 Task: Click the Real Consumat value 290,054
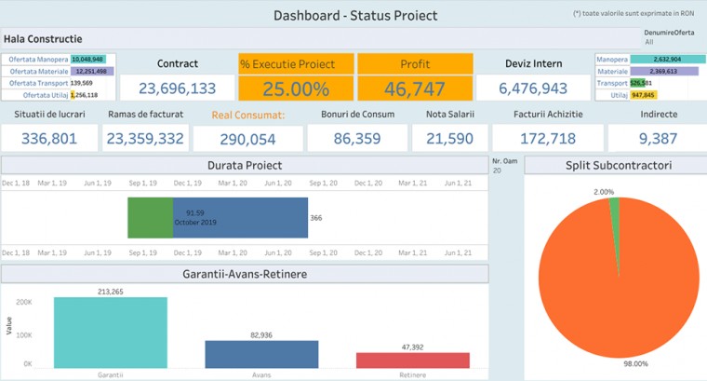coord(247,138)
